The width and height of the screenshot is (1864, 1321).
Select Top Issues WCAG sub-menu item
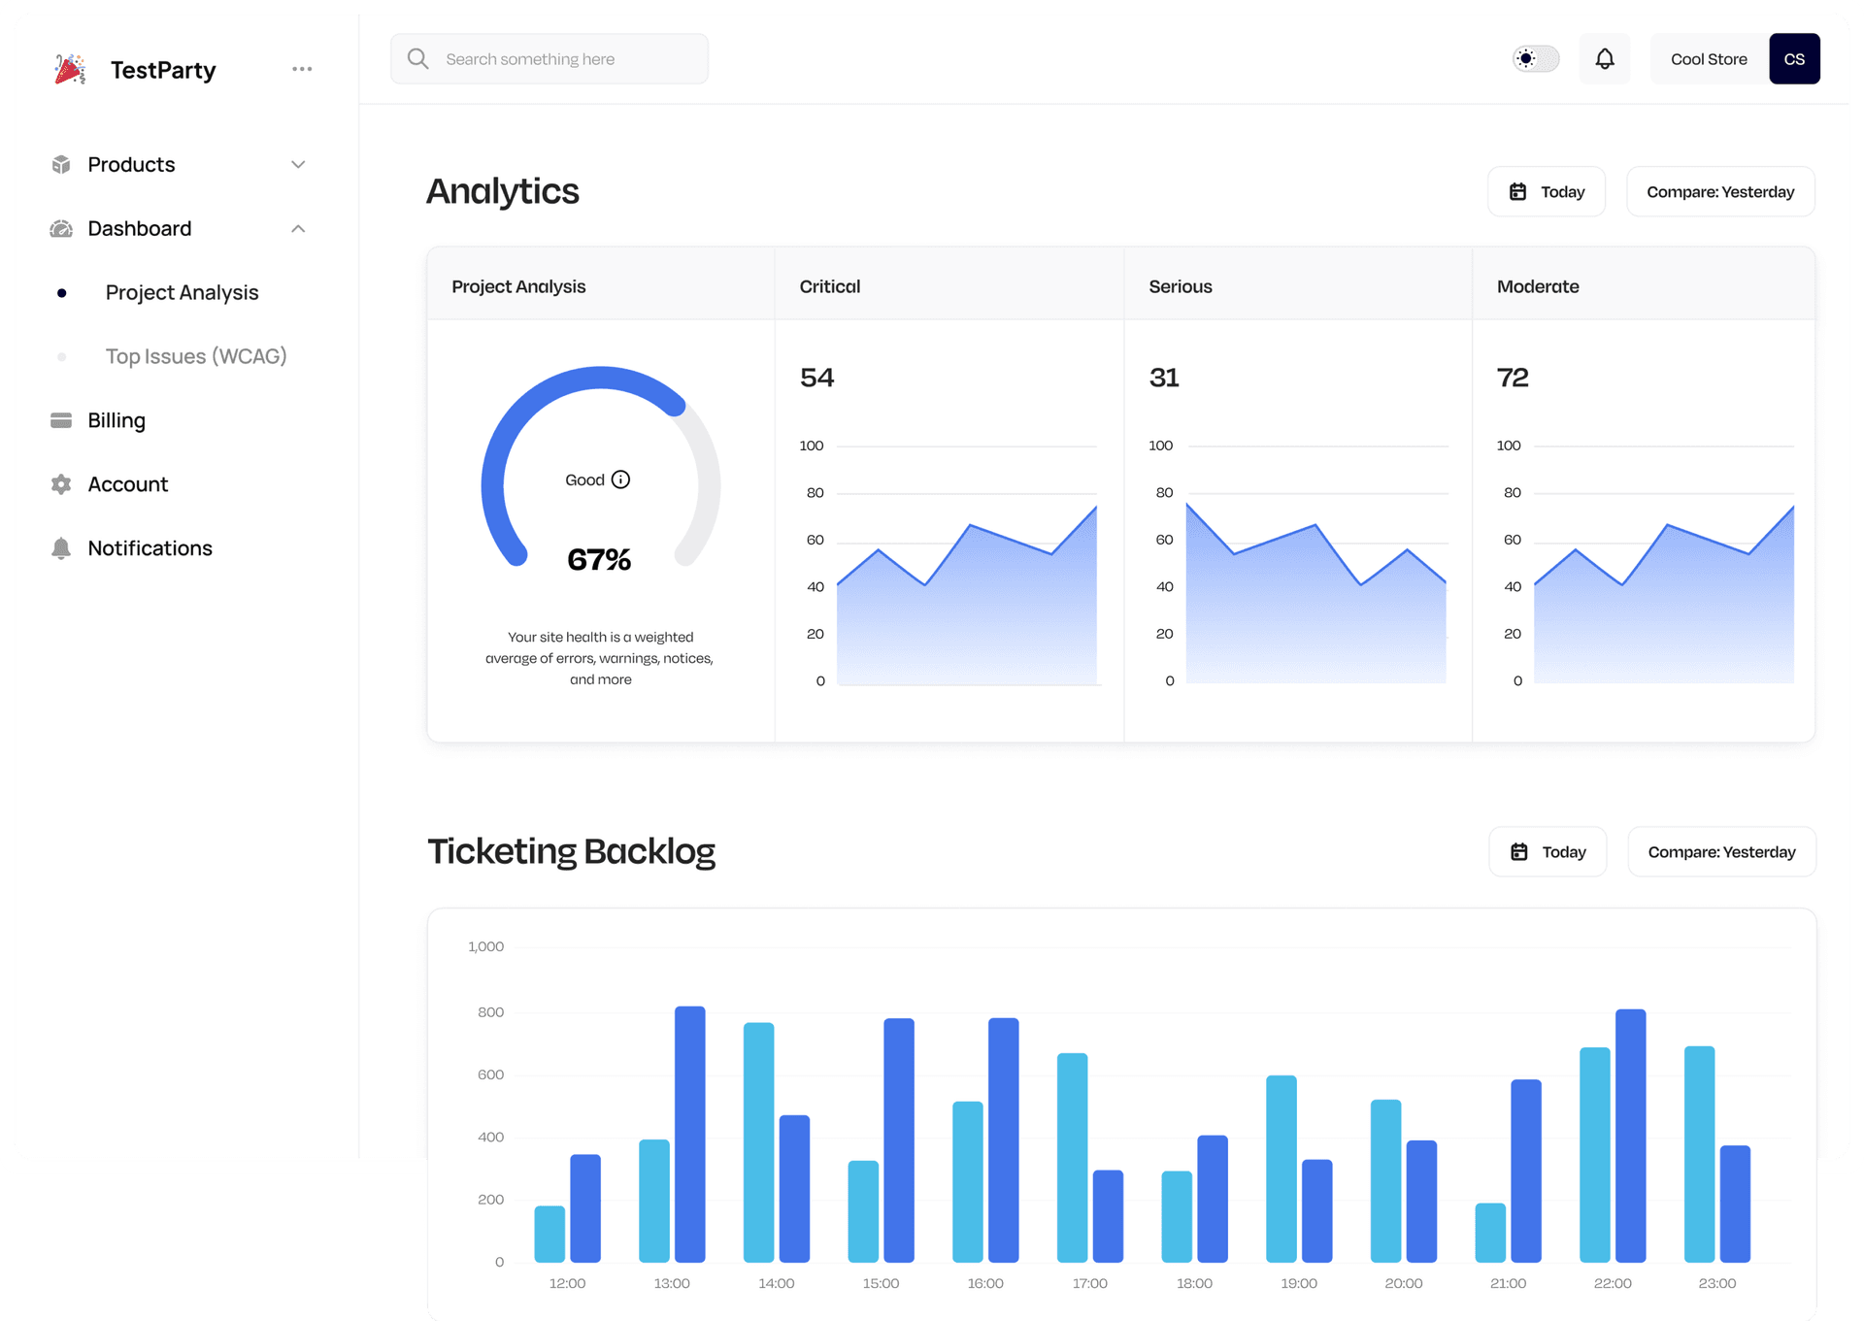click(196, 356)
